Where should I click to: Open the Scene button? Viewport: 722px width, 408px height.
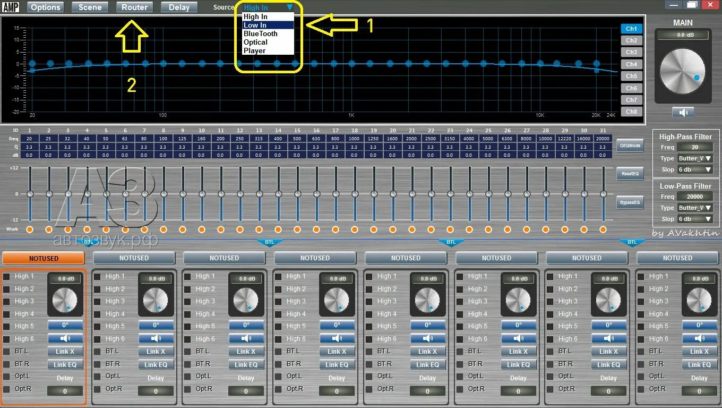coord(90,7)
